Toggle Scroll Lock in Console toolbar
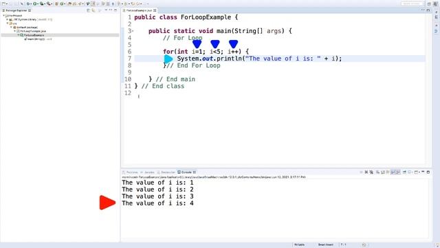Viewport: 440px width, 248px height. click(382, 172)
